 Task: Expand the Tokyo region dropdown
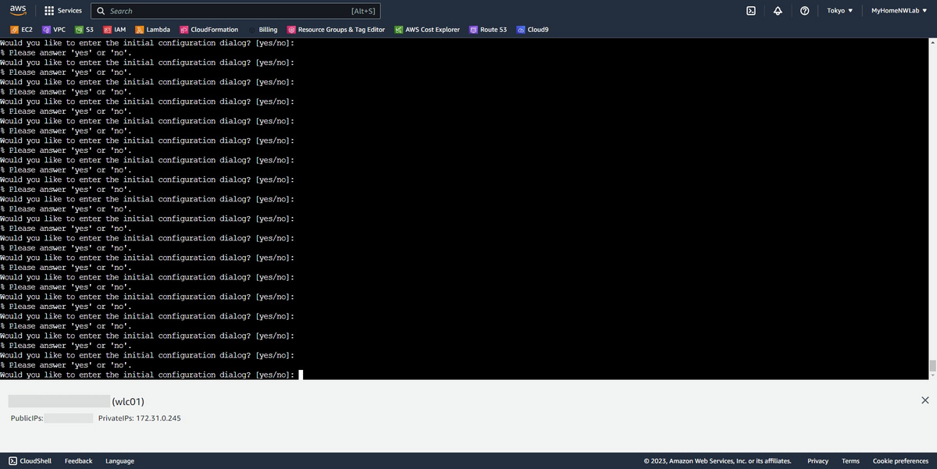click(839, 11)
